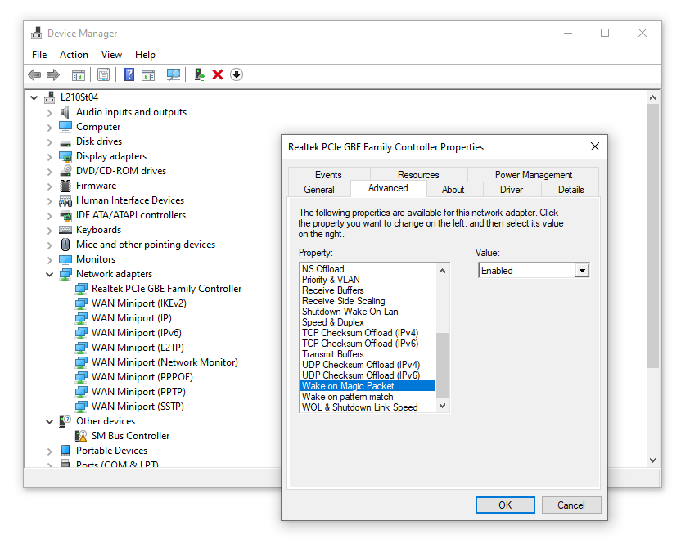Select the Keyboards icon
The image size is (690, 548).
[x=65, y=230]
